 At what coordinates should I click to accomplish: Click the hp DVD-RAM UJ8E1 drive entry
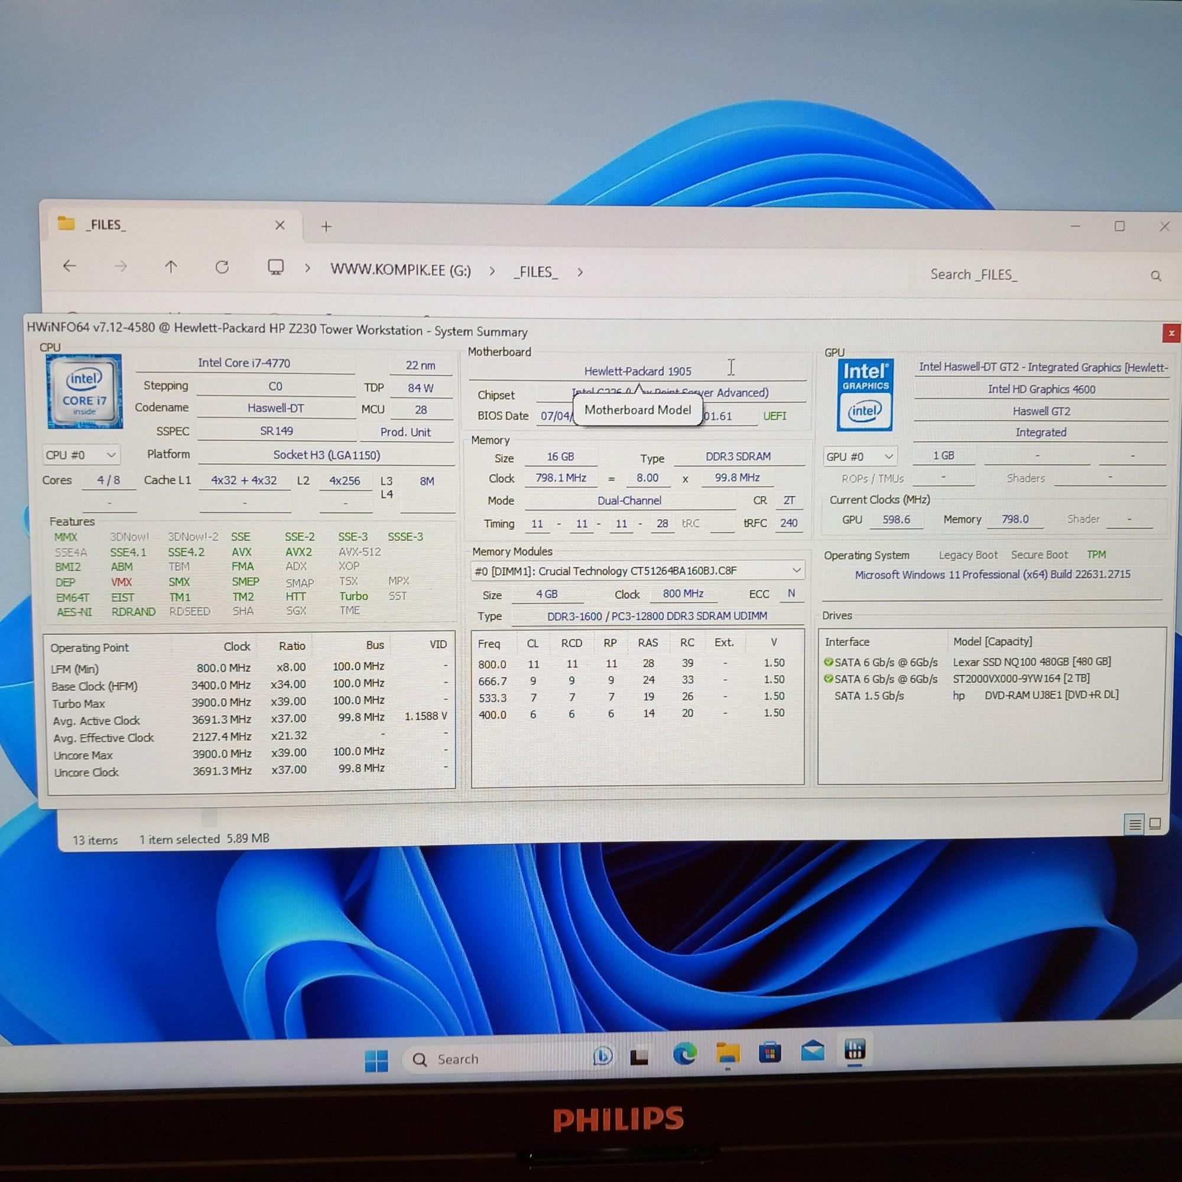[1035, 695]
